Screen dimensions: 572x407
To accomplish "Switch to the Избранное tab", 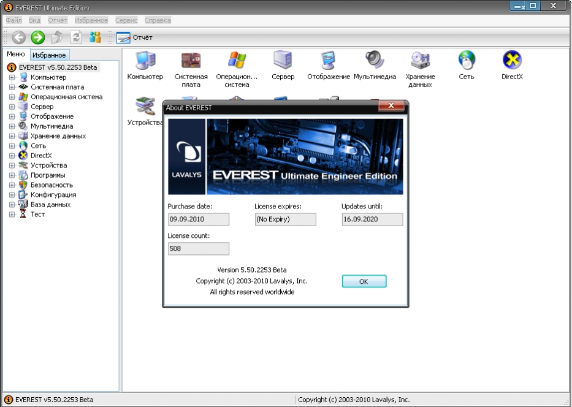I will pyautogui.click(x=48, y=55).
